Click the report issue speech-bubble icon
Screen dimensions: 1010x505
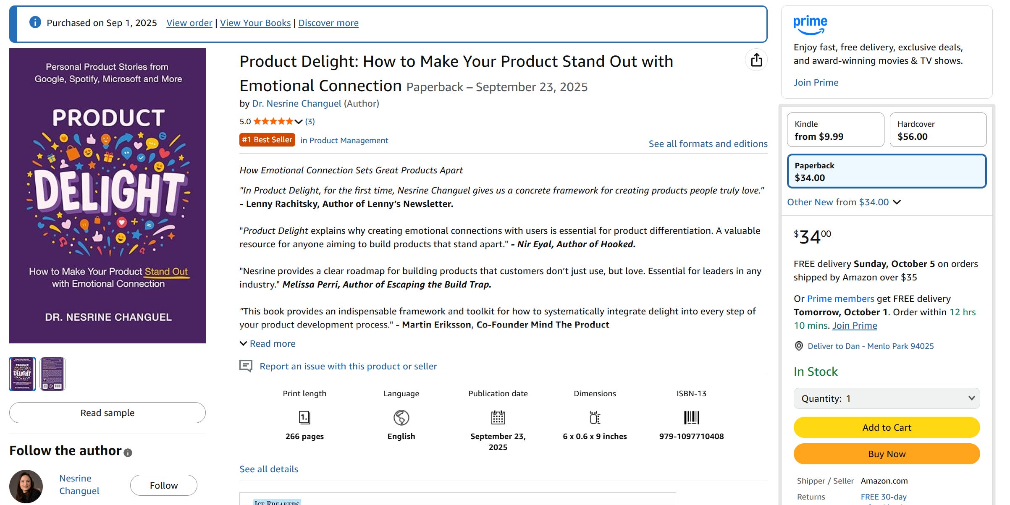246,366
